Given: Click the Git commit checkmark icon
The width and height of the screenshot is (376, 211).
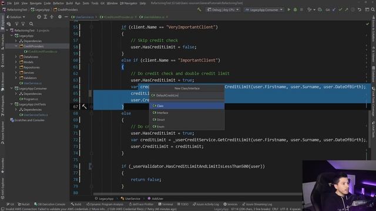Looking at the screenshot, I should tap(340, 9).
